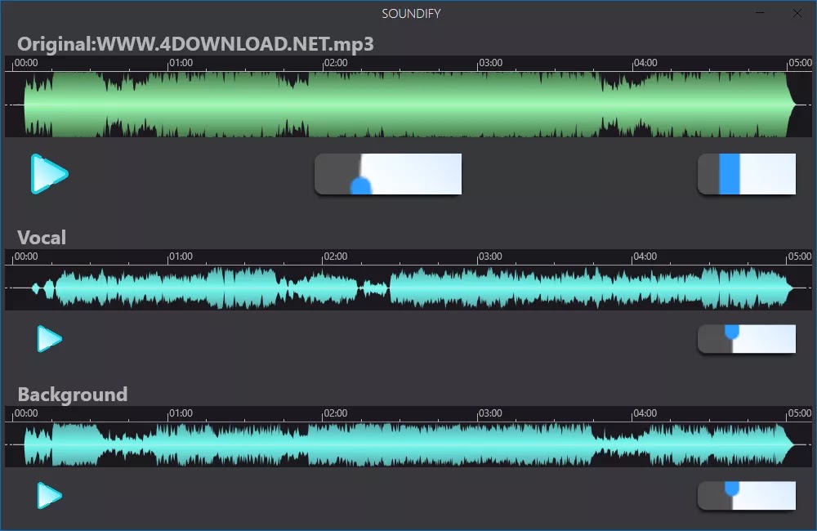Play the Background track

click(47, 496)
